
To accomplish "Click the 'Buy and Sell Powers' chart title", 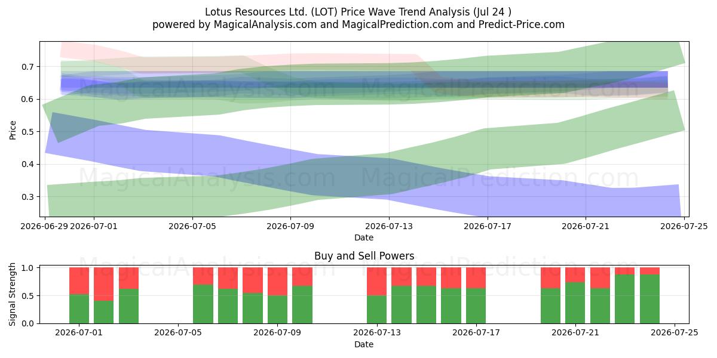I will (364, 256).
